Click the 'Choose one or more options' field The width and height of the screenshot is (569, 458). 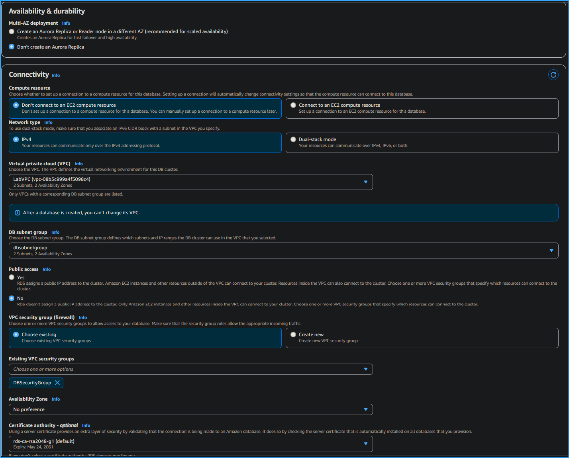click(159, 369)
